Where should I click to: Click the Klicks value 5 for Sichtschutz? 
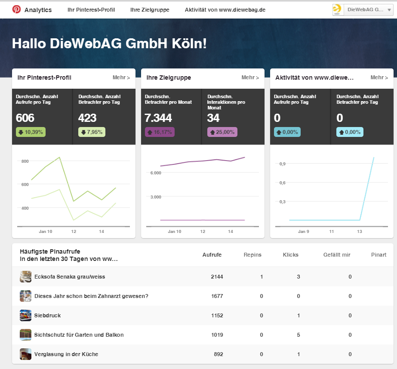299,335
